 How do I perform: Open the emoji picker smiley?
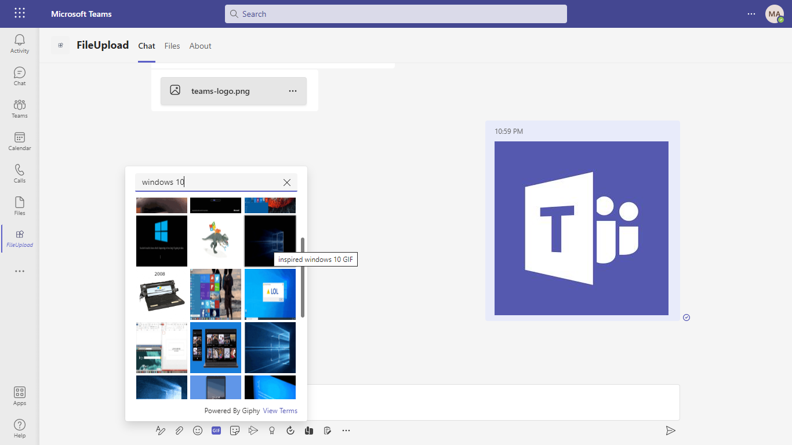point(198,431)
